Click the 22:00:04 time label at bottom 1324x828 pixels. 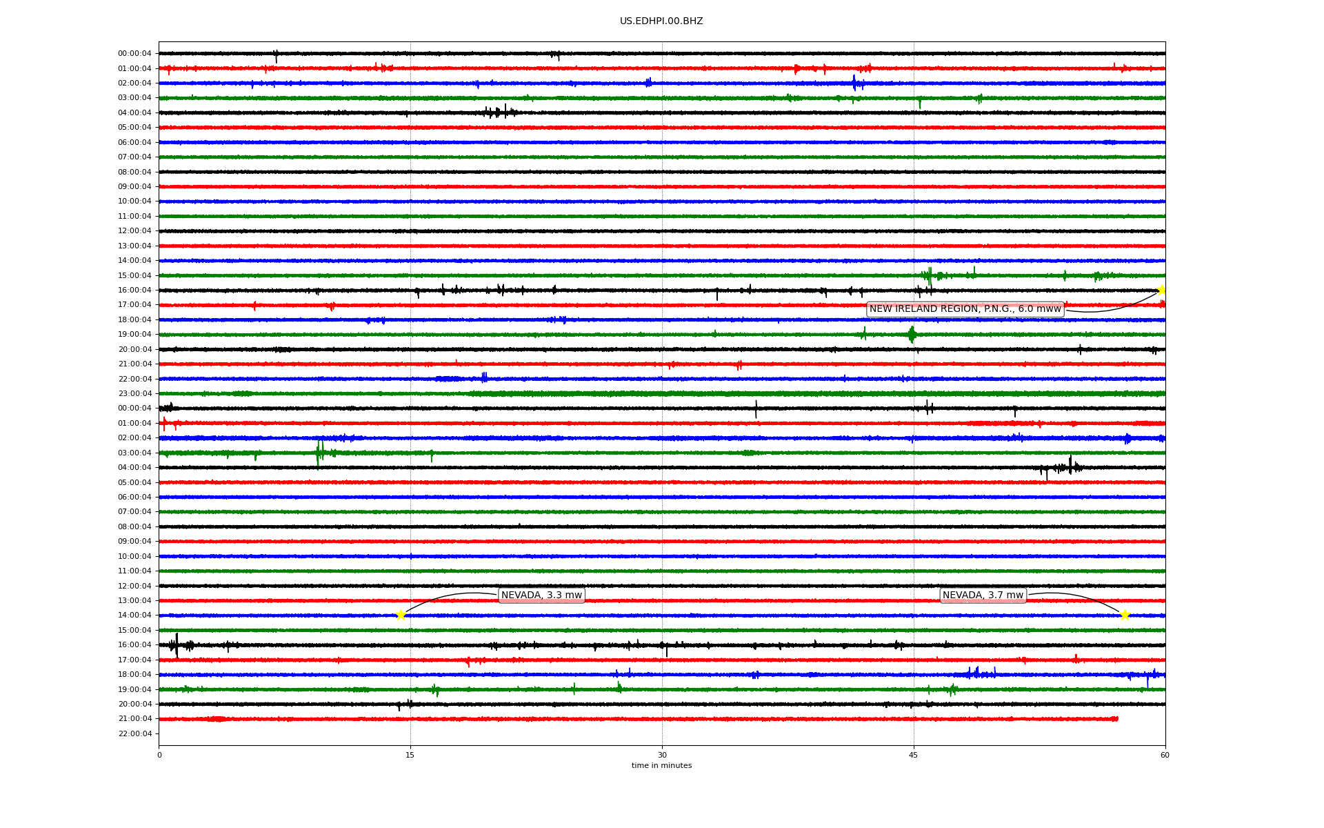(x=134, y=733)
